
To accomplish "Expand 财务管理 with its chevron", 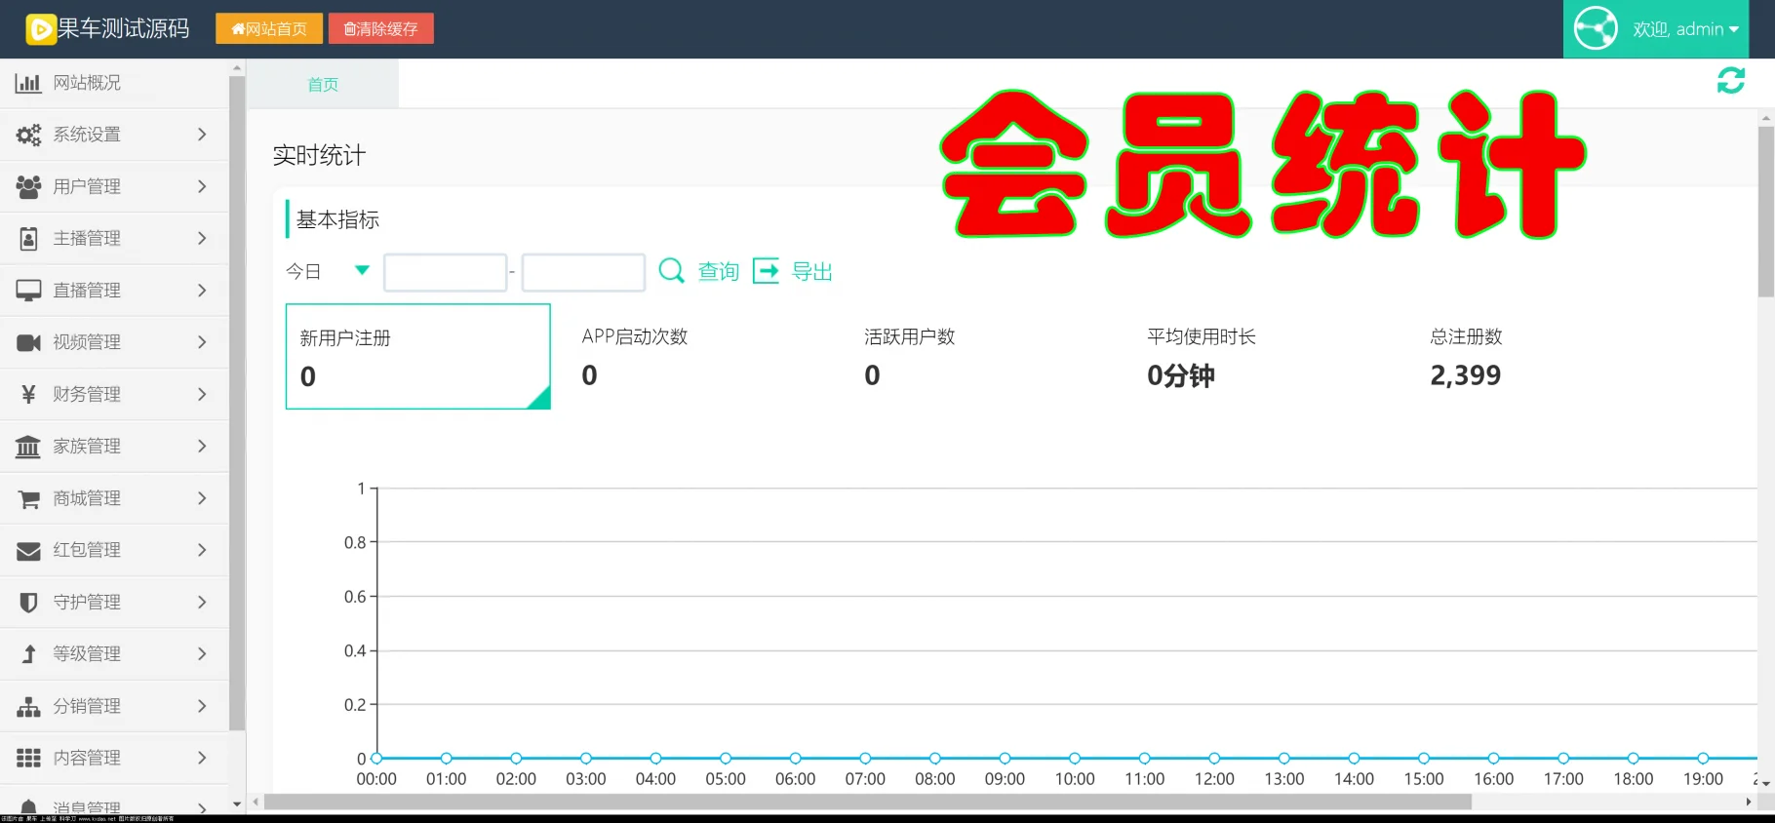I will click(x=202, y=394).
